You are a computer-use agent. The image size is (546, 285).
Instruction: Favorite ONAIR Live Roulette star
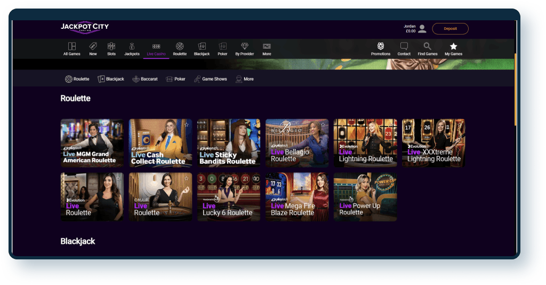[x=187, y=178]
